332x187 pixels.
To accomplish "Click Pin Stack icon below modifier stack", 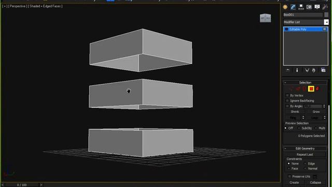I will tap(288, 70).
